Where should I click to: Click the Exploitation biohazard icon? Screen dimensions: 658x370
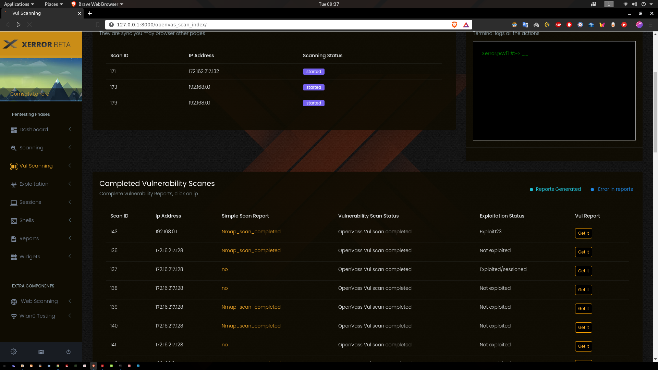click(x=14, y=185)
